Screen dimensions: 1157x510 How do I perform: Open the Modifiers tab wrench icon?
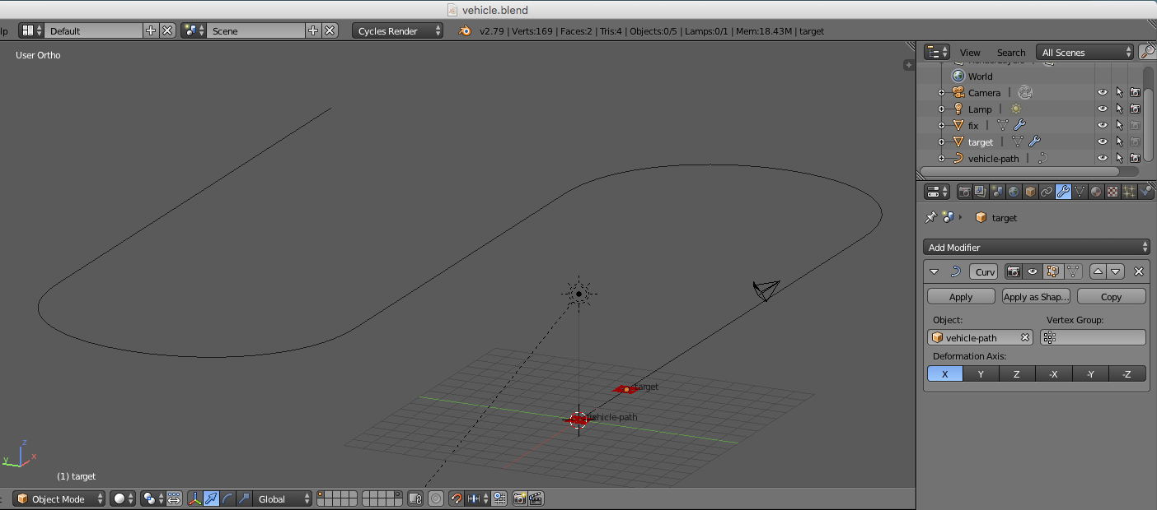[1063, 192]
